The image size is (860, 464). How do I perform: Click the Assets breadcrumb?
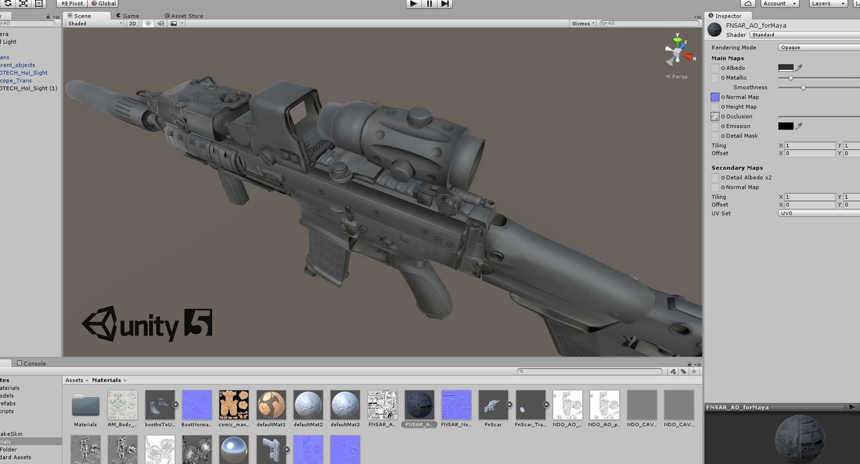(x=74, y=380)
